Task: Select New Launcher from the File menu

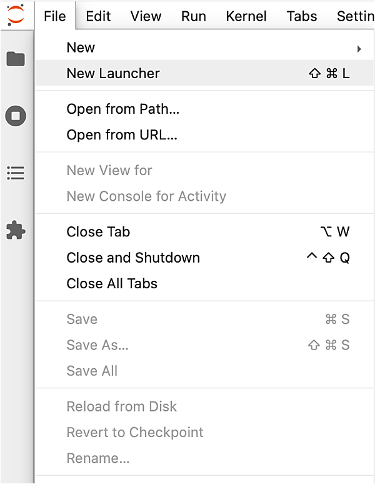Action: pos(113,73)
